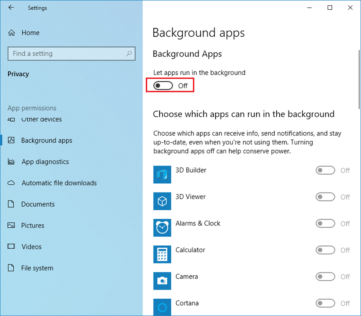Click the Alarms & Clock icon

(162, 228)
